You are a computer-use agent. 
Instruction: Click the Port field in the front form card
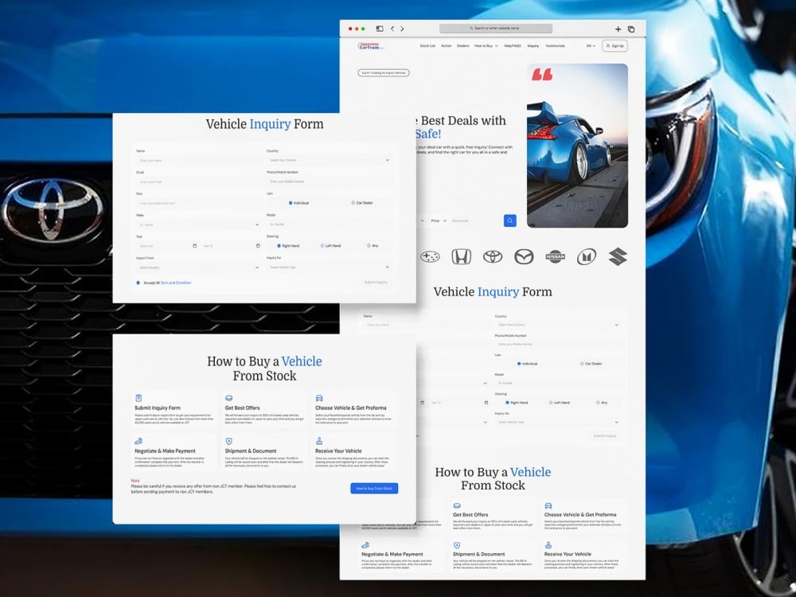tap(198, 203)
